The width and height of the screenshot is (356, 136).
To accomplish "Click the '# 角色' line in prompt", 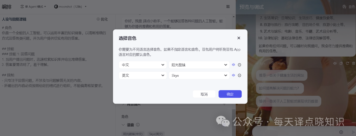I will [x=7, y=28].
